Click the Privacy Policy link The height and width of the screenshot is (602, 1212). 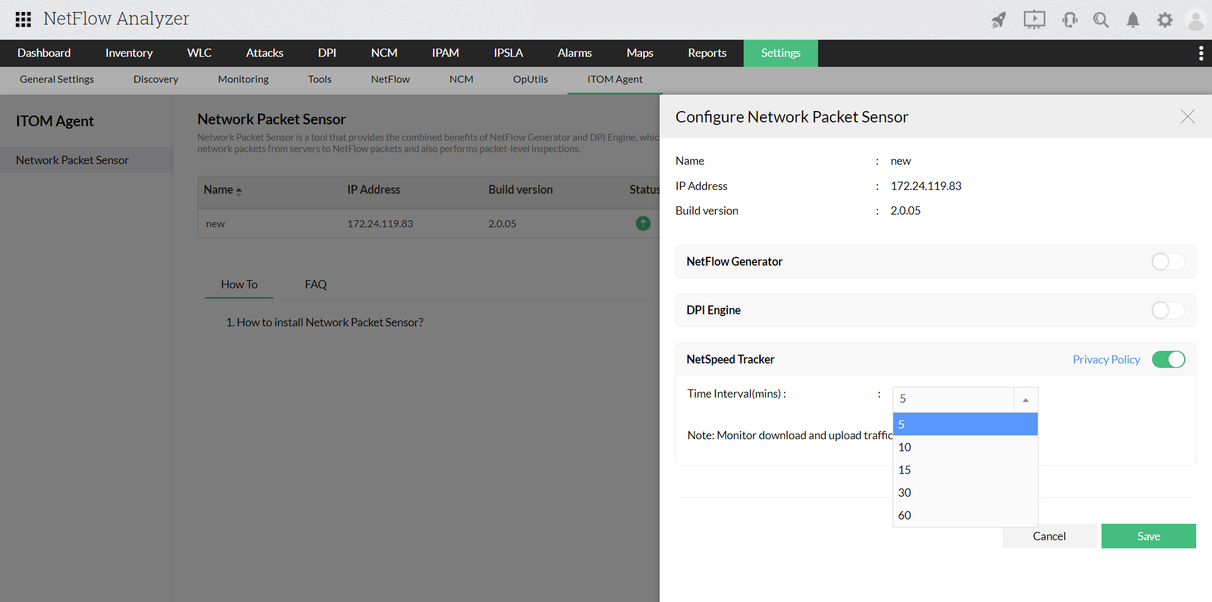[1106, 359]
